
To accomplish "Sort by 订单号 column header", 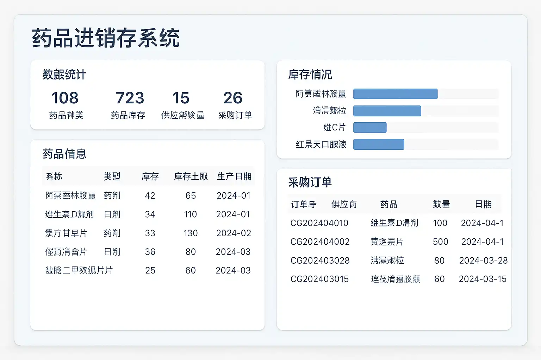I will (303, 205).
